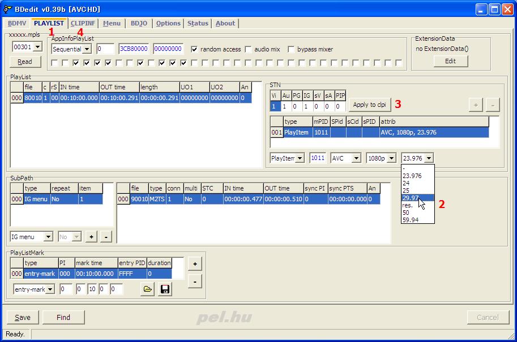
Task: Select SubPath row 000 IG menu
Action: coord(57,199)
